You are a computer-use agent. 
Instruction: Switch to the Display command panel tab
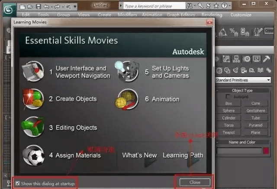tap(257, 59)
